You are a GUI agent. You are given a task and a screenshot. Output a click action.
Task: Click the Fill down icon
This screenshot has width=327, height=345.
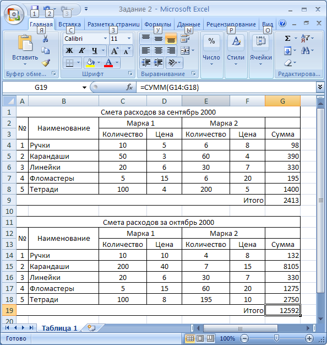point(288,51)
